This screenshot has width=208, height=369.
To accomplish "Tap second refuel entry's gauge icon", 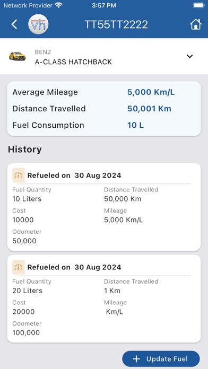I will click(19, 267).
